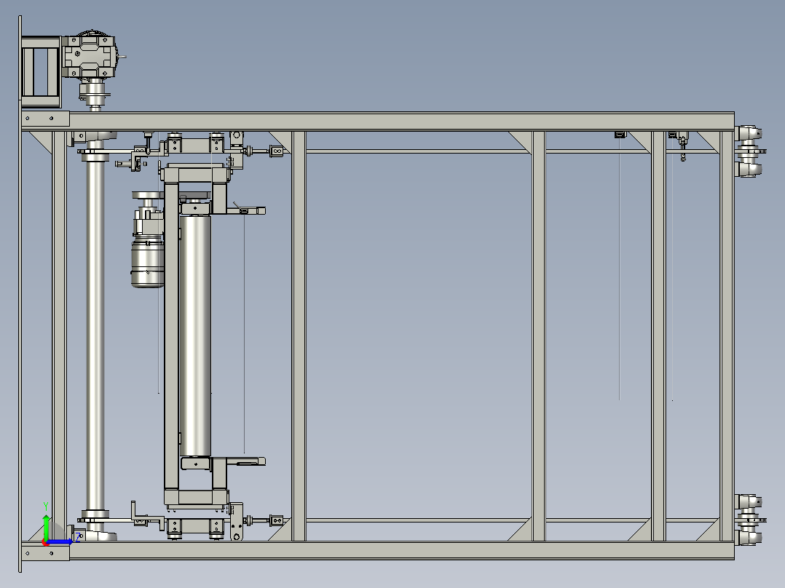This screenshot has height=588, width=785.
Task: Click the lower arm bracket beside the roller
Action: coord(245,461)
